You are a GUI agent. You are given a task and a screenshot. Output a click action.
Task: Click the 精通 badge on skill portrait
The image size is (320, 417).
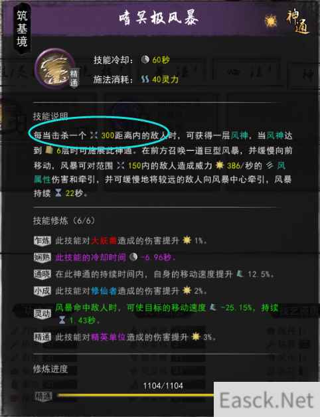click(74, 78)
